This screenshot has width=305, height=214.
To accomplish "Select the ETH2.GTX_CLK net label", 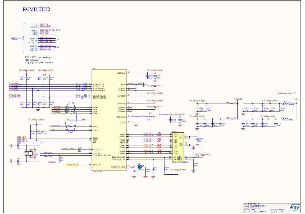I will pos(56,129).
